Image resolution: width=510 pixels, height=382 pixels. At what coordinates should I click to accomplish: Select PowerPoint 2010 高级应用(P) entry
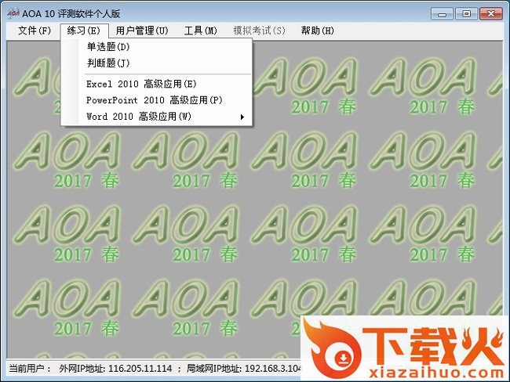[156, 100]
